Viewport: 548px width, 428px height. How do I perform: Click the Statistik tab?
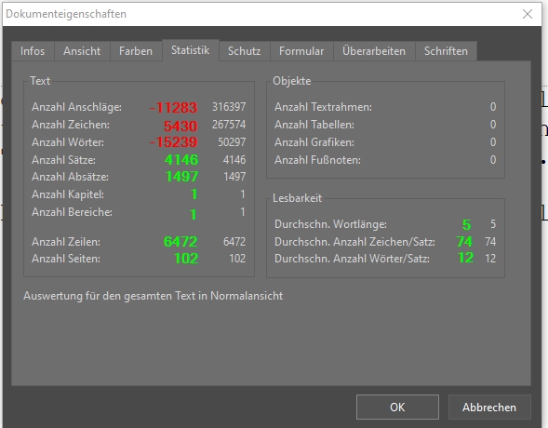click(191, 50)
